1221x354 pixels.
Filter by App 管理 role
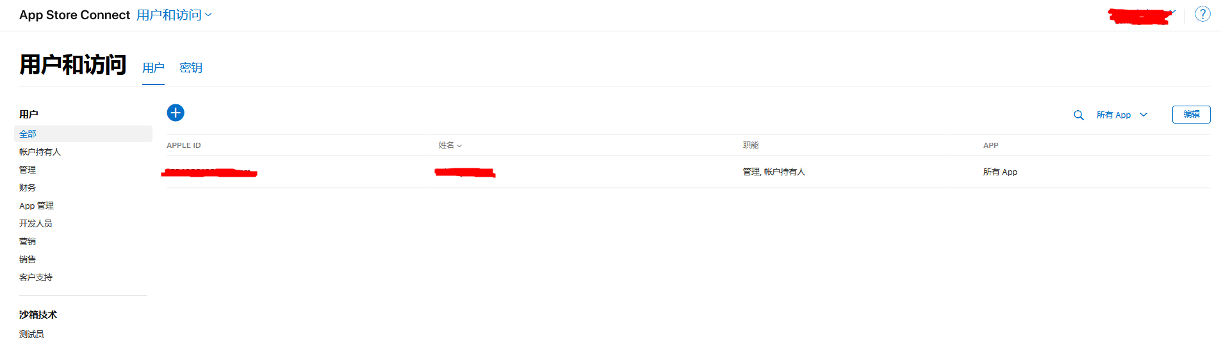[37, 205]
